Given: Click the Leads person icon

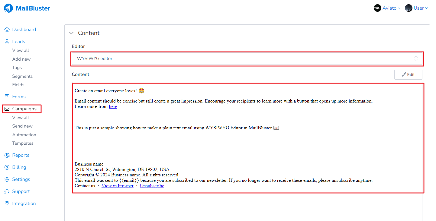Looking at the screenshot, I should click(x=7, y=42).
